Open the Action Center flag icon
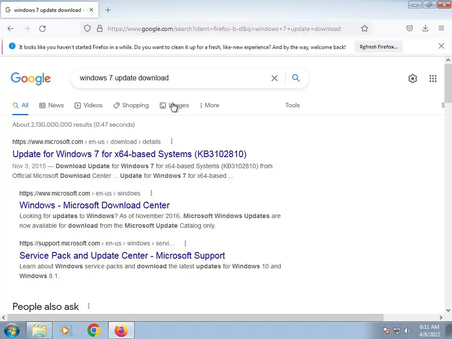This screenshot has width=452, height=339. pos(386,331)
